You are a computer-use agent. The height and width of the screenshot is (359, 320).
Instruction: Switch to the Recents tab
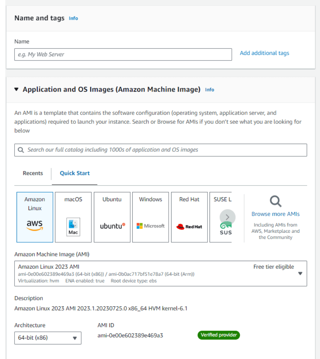coord(33,173)
